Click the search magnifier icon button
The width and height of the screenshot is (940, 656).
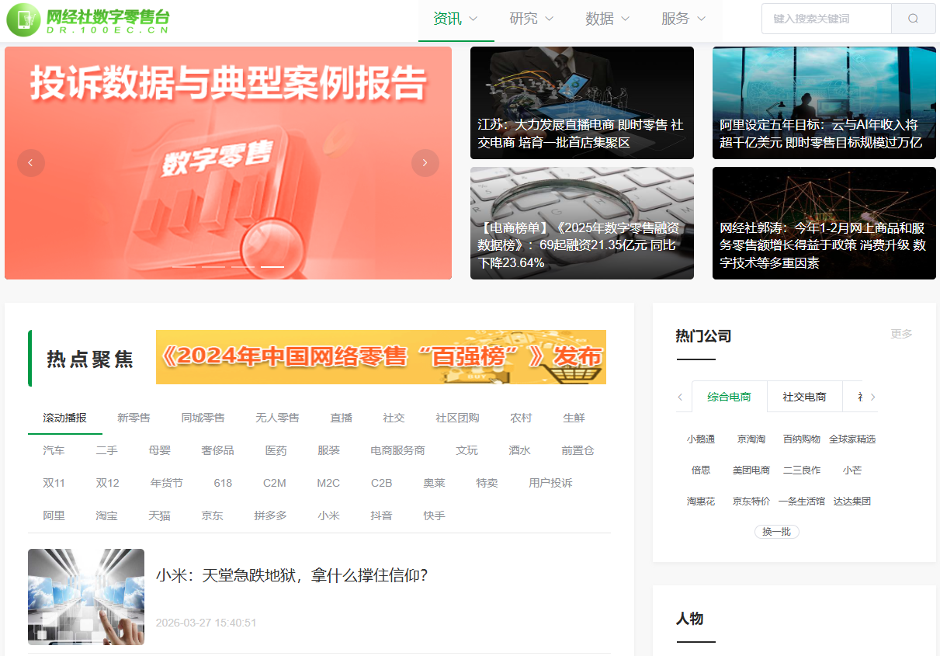(913, 19)
